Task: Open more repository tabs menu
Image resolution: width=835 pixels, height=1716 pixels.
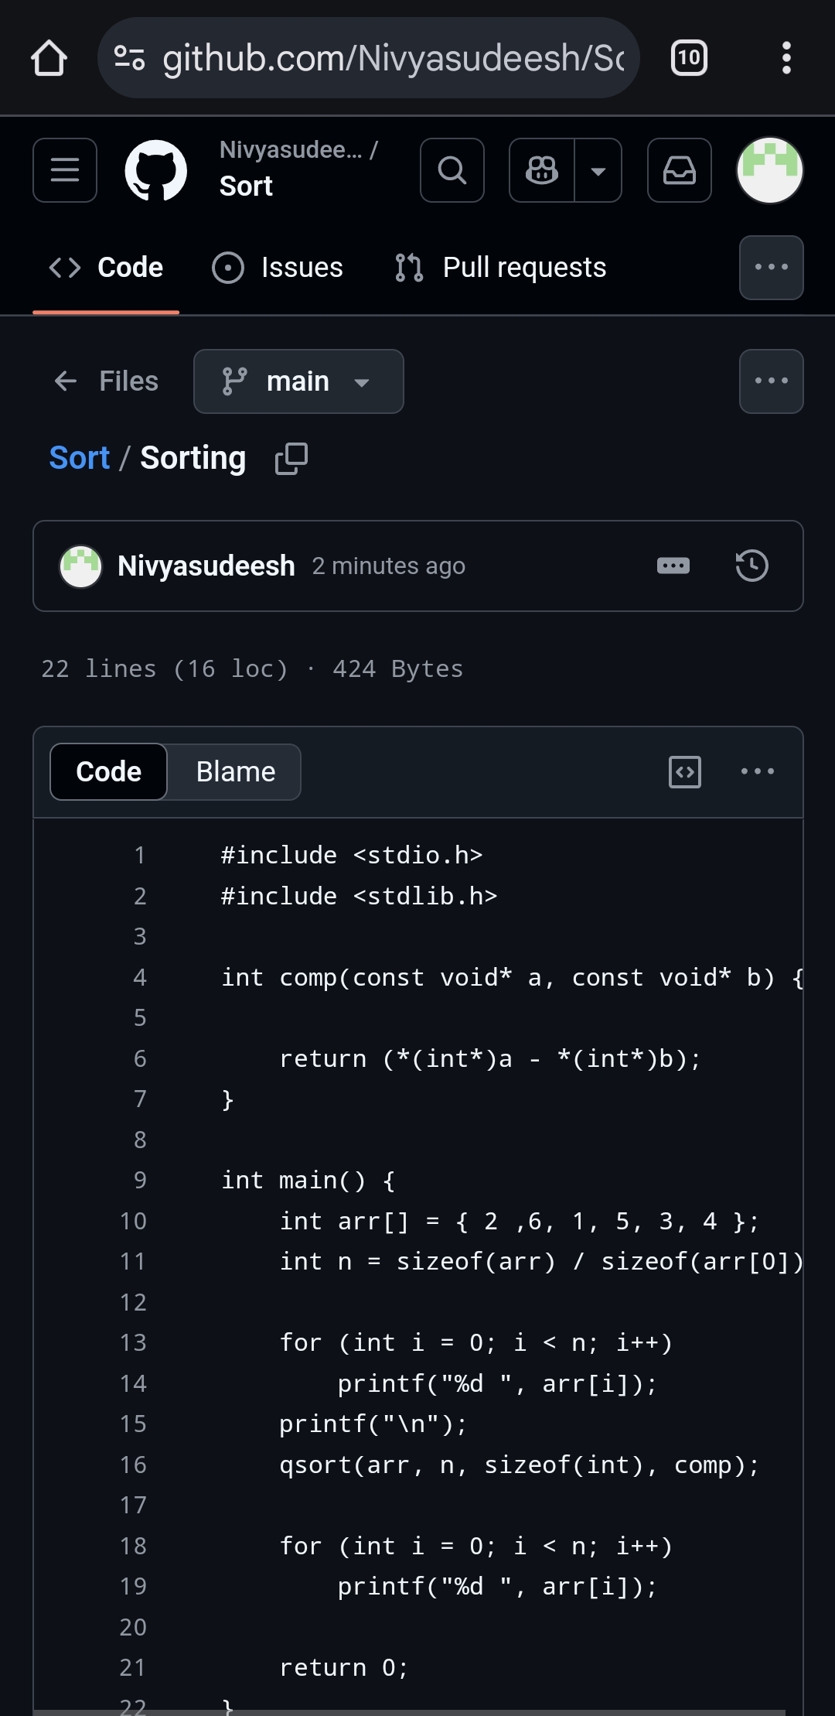Action: pyautogui.click(x=771, y=268)
